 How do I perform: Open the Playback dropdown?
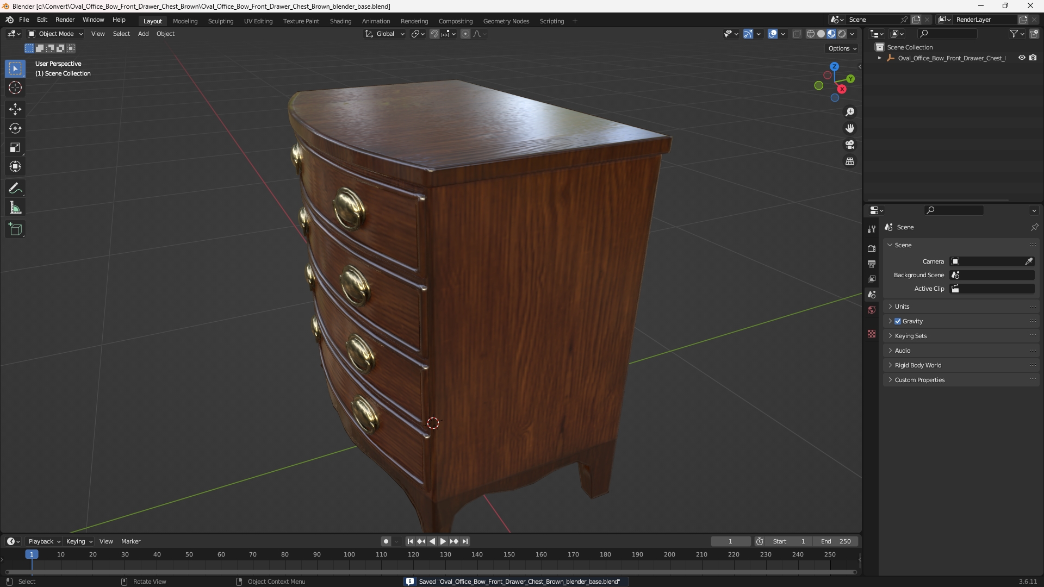(44, 541)
